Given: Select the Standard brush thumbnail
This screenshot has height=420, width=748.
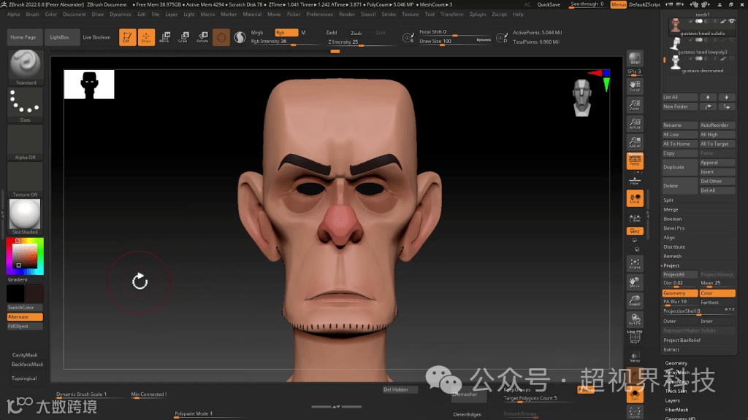Looking at the screenshot, I should click(x=26, y=66).
